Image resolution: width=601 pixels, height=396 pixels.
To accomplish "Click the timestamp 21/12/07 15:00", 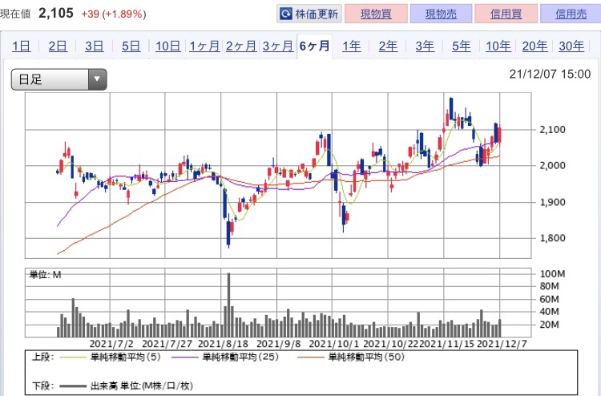I will [550, 74].
